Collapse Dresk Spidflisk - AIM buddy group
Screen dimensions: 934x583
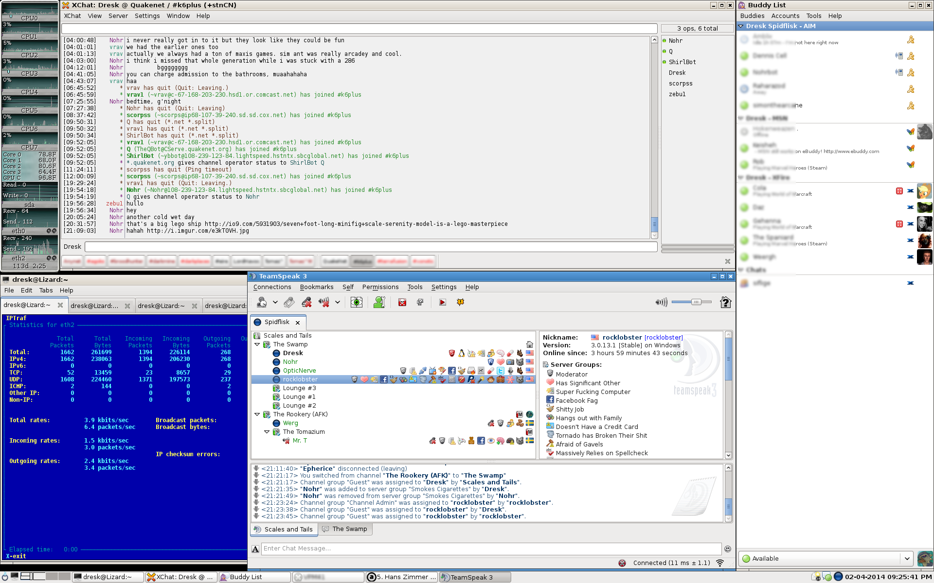tap(741, 26)
